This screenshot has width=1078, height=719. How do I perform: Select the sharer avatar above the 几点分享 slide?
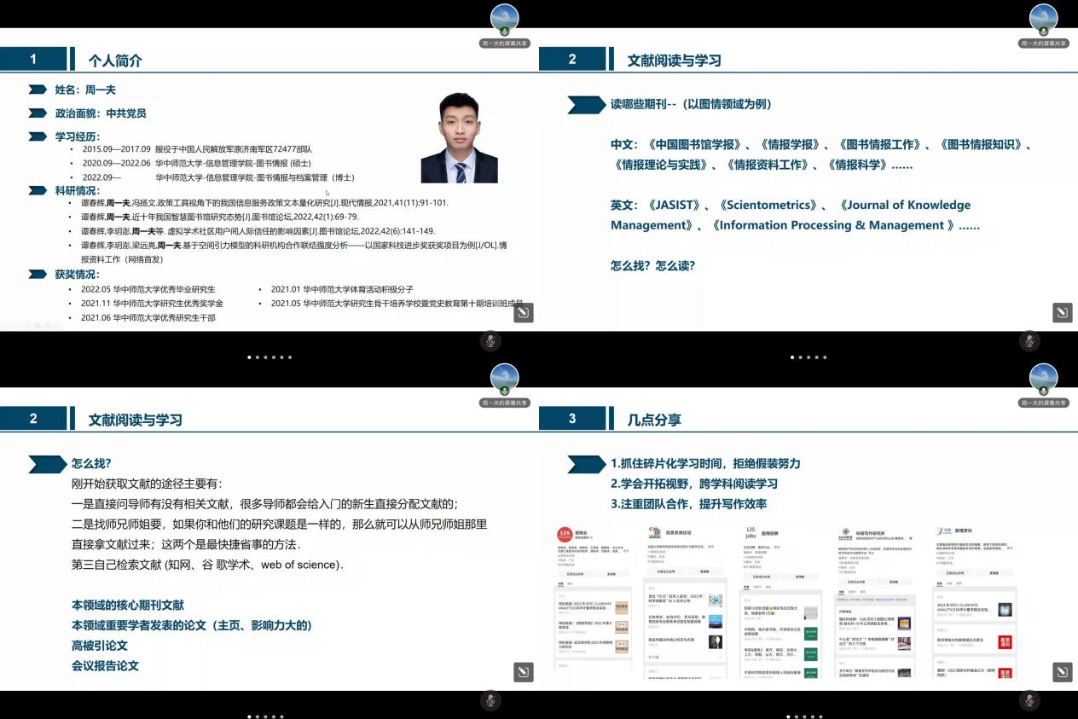[x=1043, y=378]
